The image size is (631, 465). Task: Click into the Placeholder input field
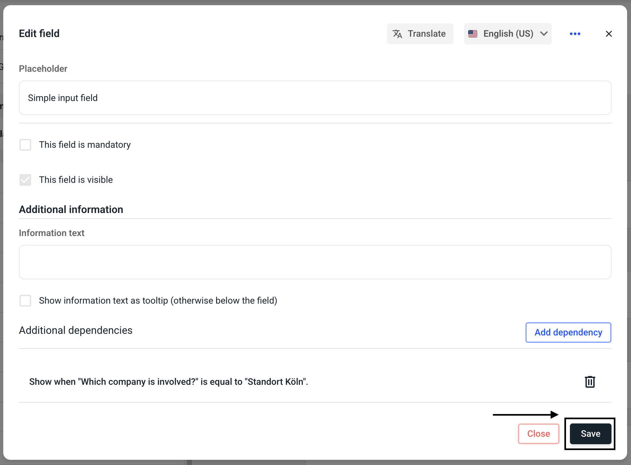[315, 98]
